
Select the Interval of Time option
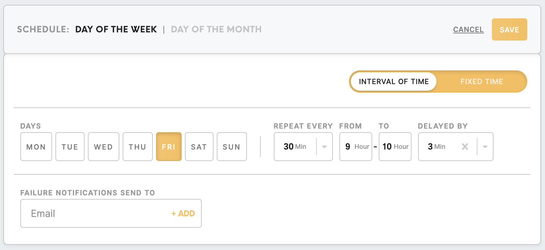(x=394, y=81)
